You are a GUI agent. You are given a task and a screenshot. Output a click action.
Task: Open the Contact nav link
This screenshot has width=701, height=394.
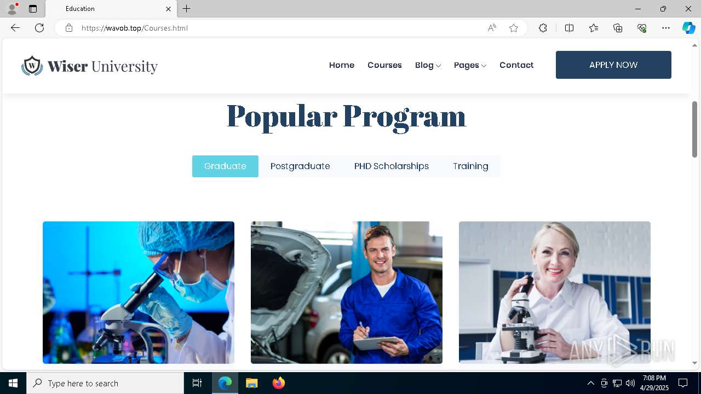516,65
